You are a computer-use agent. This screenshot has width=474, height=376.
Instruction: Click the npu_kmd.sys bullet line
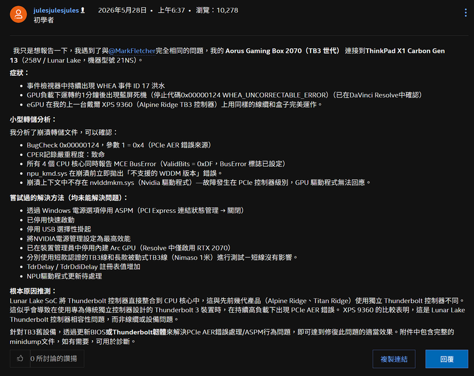125,173
